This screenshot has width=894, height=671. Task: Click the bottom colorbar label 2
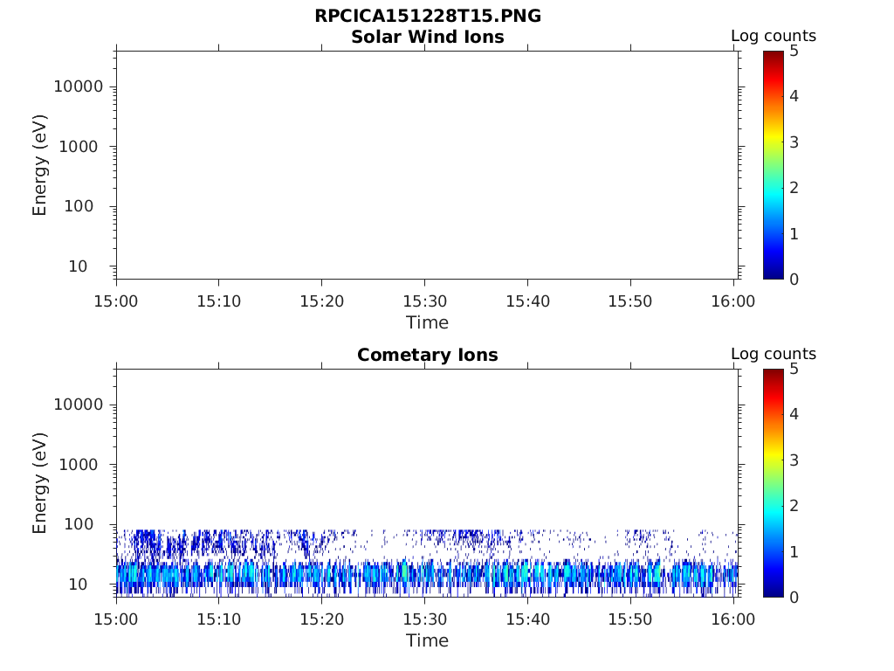tap(794, 506)
